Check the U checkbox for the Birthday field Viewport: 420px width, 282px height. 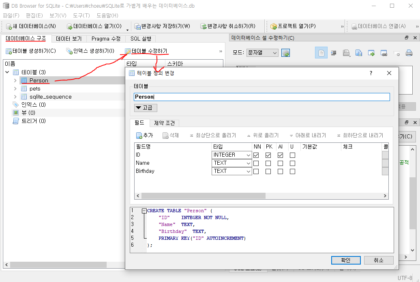pos(292,171)
